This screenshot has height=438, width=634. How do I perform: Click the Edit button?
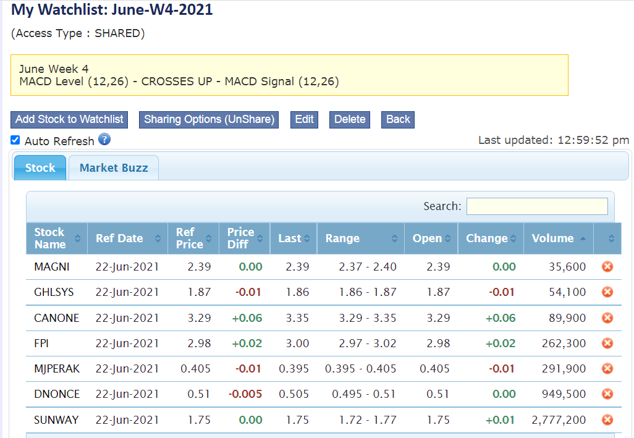point(304,120)
